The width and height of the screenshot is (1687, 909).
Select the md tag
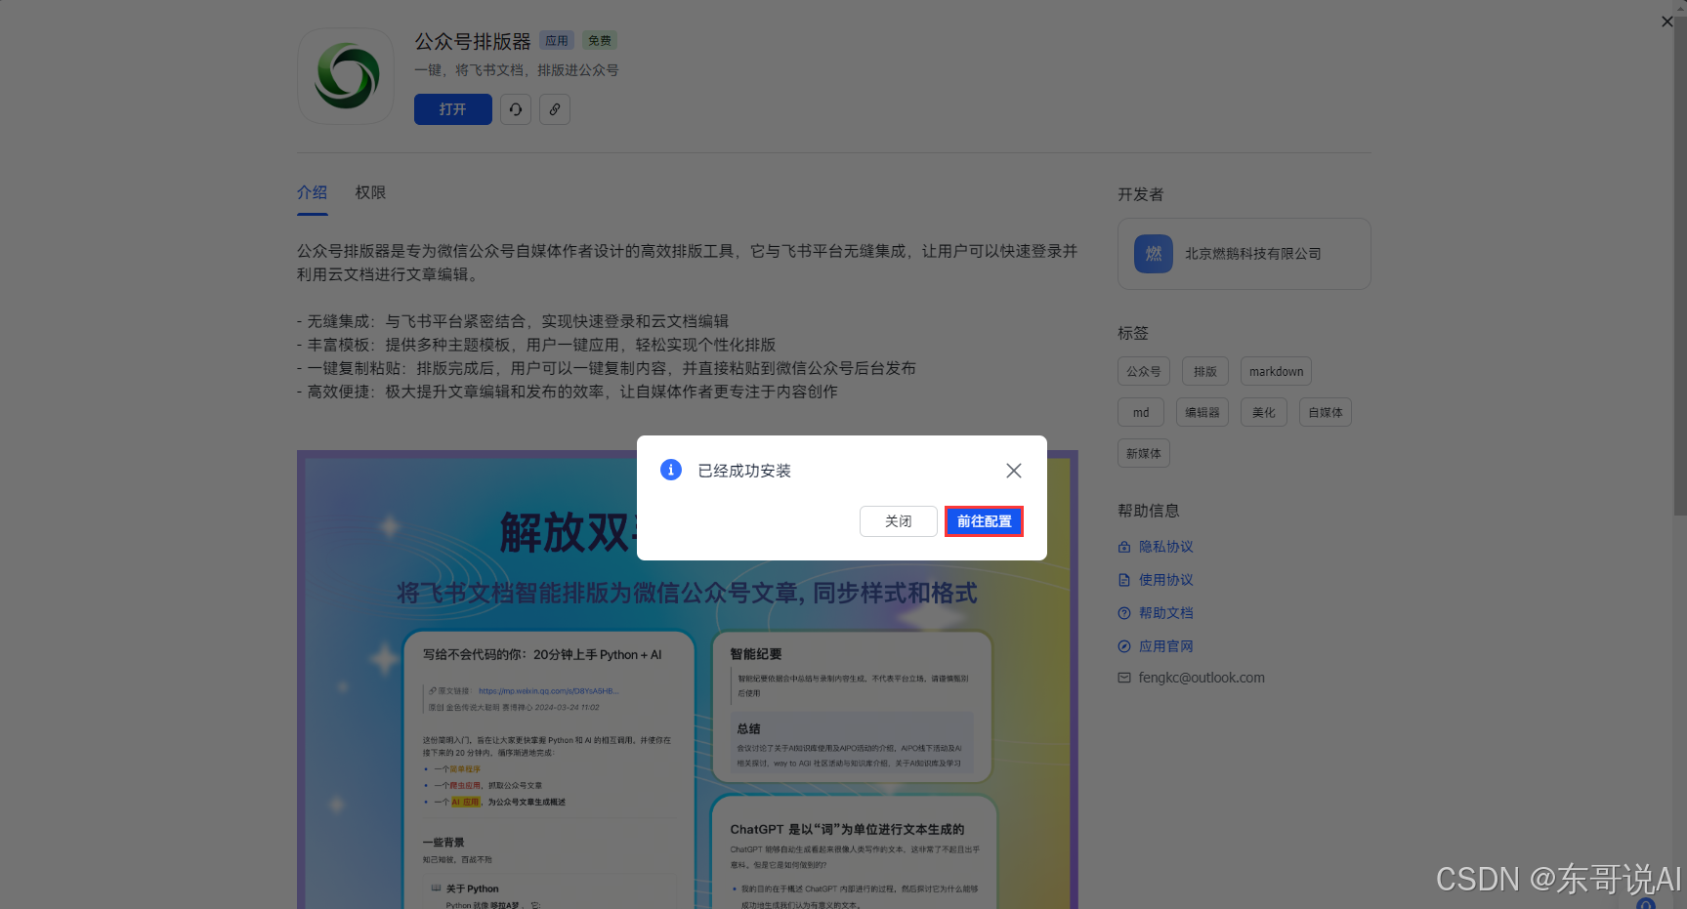point(1141,412)
